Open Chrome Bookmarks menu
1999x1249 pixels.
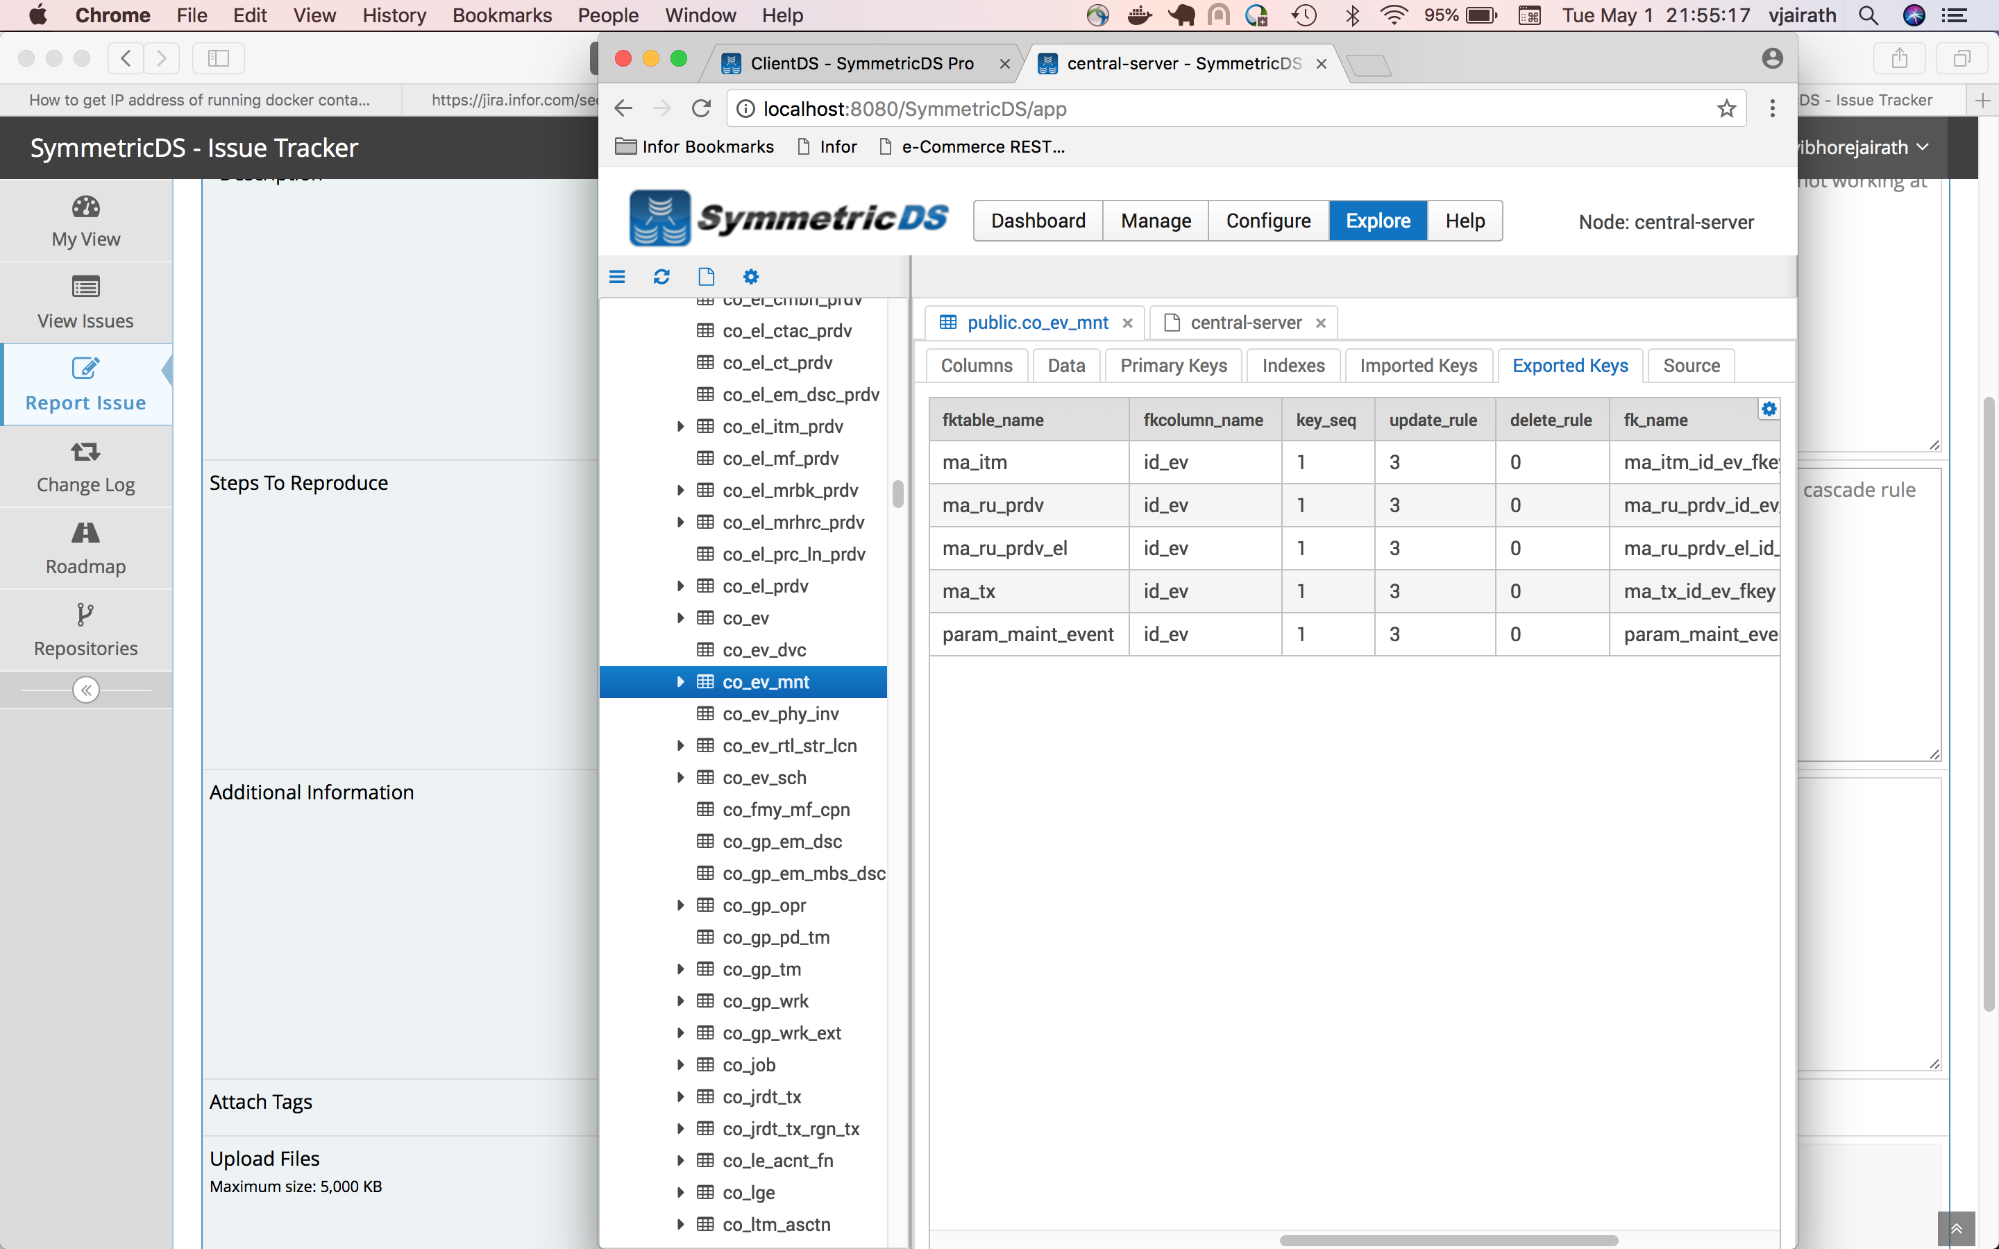(x=501, y=16)
